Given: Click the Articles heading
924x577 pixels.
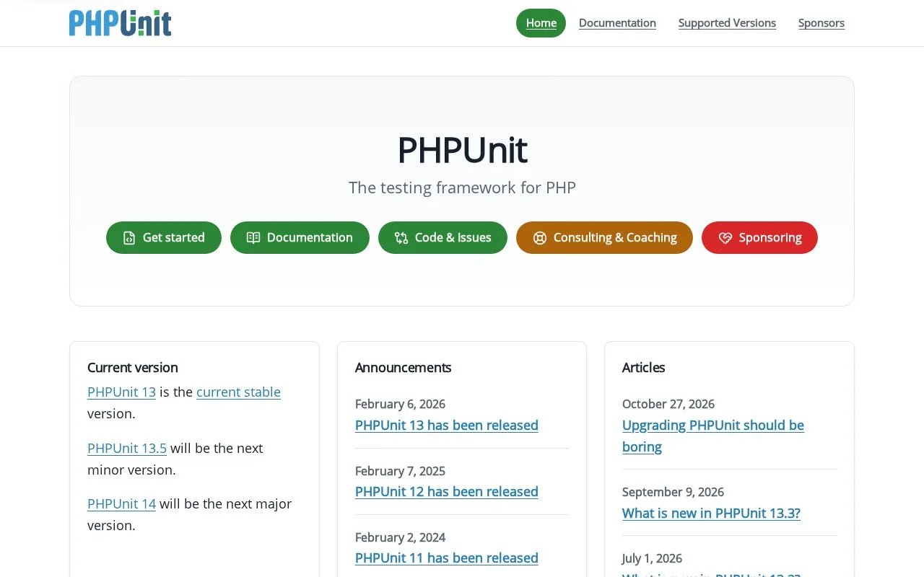Looking at the screenshot, I should click(644, 367).
